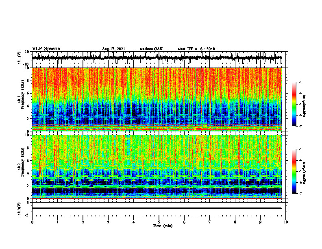322x249 pixels.
Task: Click the date label 'Aug.17, 2021'
Action: [x=113, y=49]
